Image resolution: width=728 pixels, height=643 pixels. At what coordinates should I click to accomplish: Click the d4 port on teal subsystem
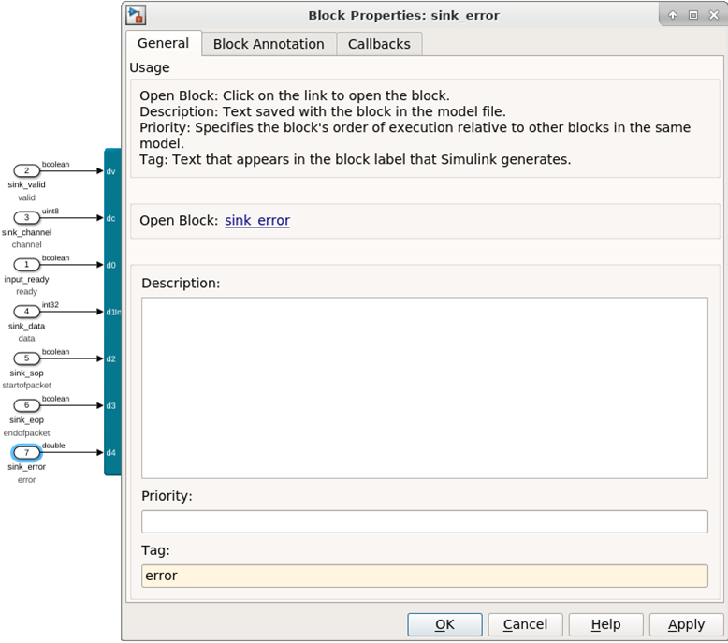(x=110, y=453)
